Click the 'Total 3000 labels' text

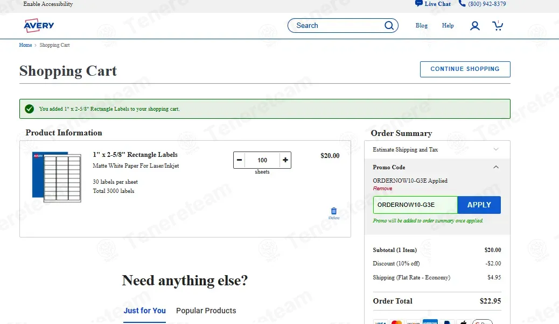point(114,191)
